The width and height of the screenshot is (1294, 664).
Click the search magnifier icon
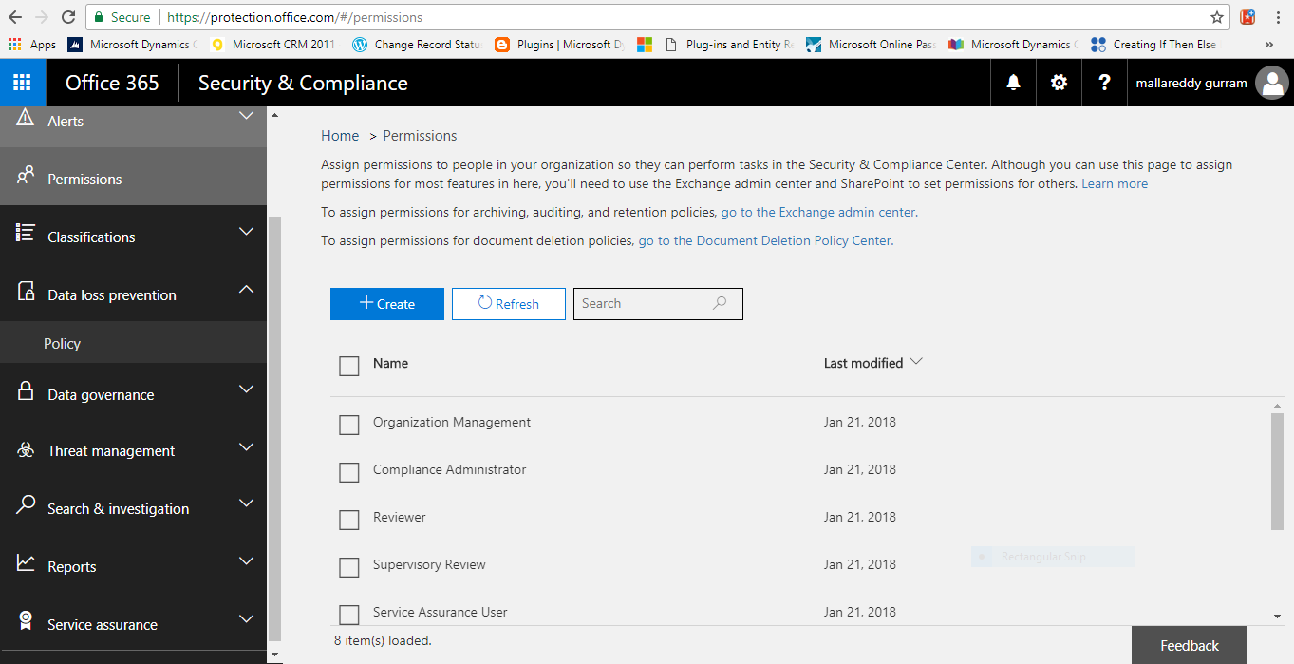click(x=720, y=303)
